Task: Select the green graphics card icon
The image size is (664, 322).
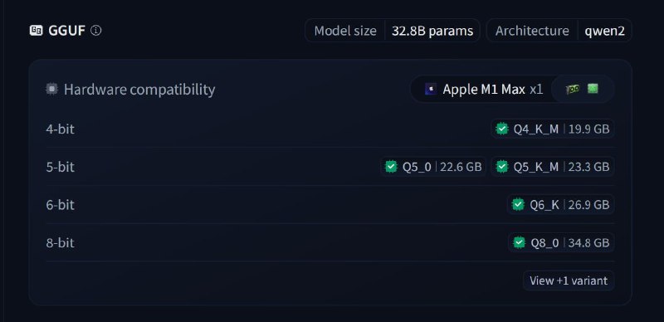Action: pyautogui.click(x=573, y=89)
